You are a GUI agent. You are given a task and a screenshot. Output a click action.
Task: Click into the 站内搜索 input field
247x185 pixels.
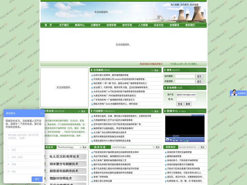(x=185, y=76)
